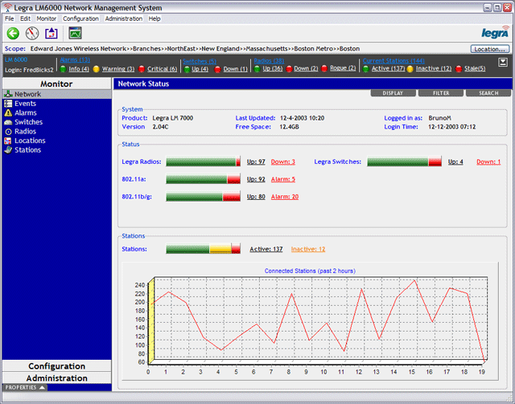Click the Legra Radios status bar
Screen dimensions: 515x404
tap(204, 161)
